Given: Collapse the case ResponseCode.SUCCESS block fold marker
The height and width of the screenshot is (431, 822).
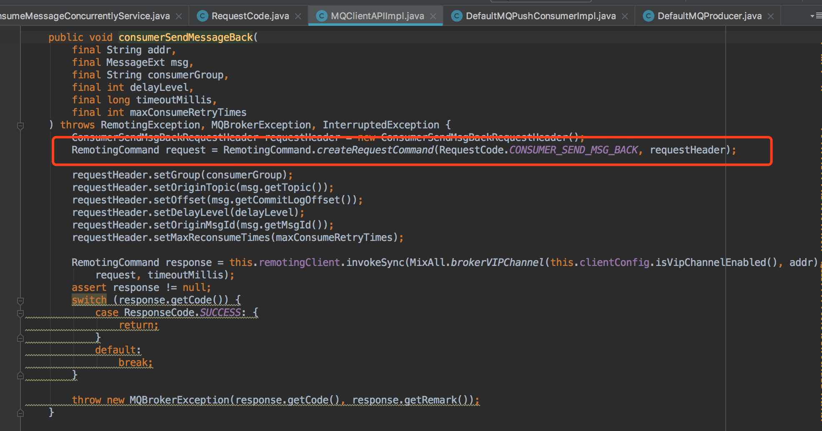Looking at the screenshot, I should pos(20,313).
